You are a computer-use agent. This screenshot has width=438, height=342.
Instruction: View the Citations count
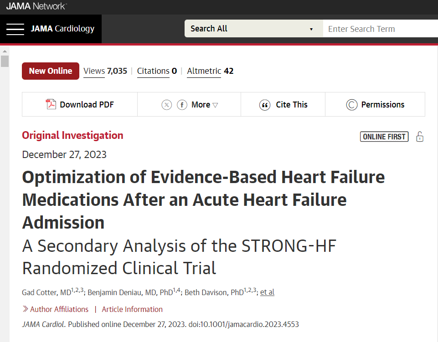coord(157,71)
